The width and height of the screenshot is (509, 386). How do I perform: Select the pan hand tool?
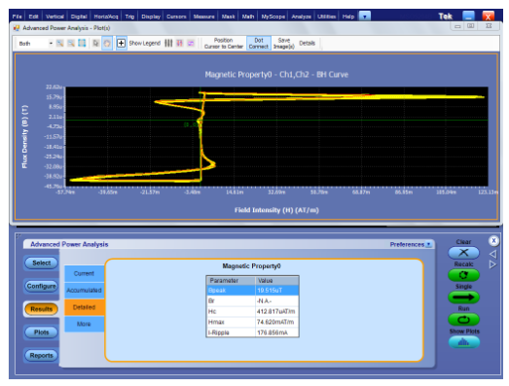106,43
